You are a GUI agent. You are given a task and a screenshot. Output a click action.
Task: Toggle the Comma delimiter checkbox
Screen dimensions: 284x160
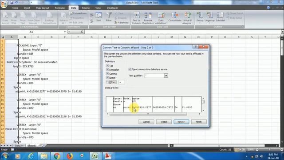[x=107, y=74]
